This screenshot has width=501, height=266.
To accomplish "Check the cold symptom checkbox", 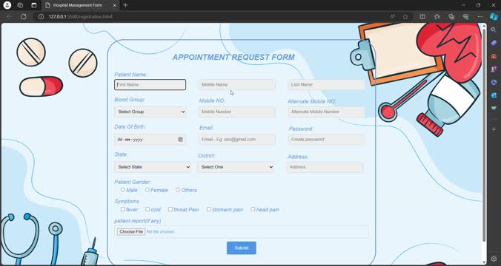I will [147, 209].
